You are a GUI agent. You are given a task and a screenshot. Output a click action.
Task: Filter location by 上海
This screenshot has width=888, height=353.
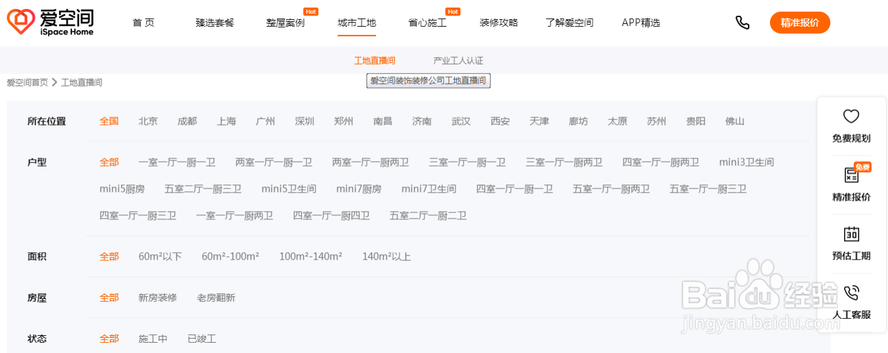tap(226, 121)
